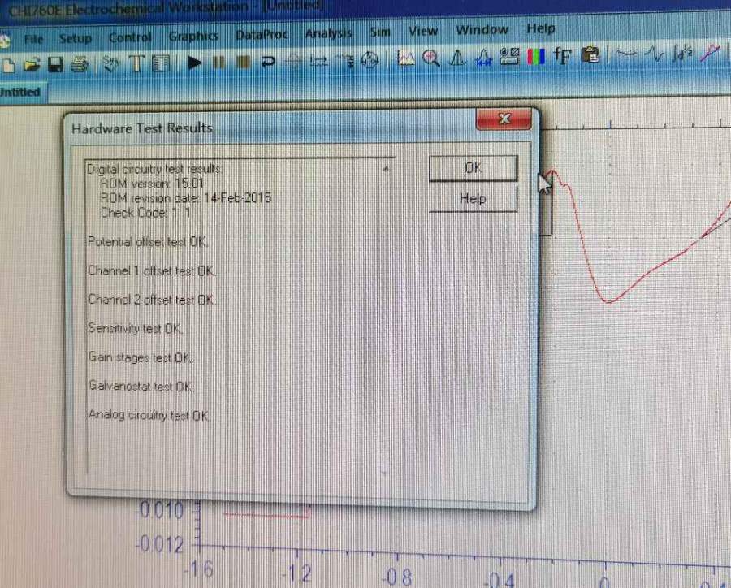Stop run with the square stop icon
The width and height of the screenshot is (731, 588).
pyautogui.click(x=243, y=62)
